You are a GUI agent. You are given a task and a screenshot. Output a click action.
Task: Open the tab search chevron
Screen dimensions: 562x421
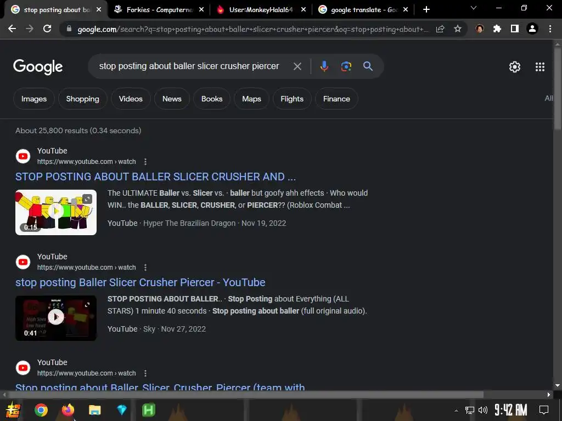(x=474, y=8)
